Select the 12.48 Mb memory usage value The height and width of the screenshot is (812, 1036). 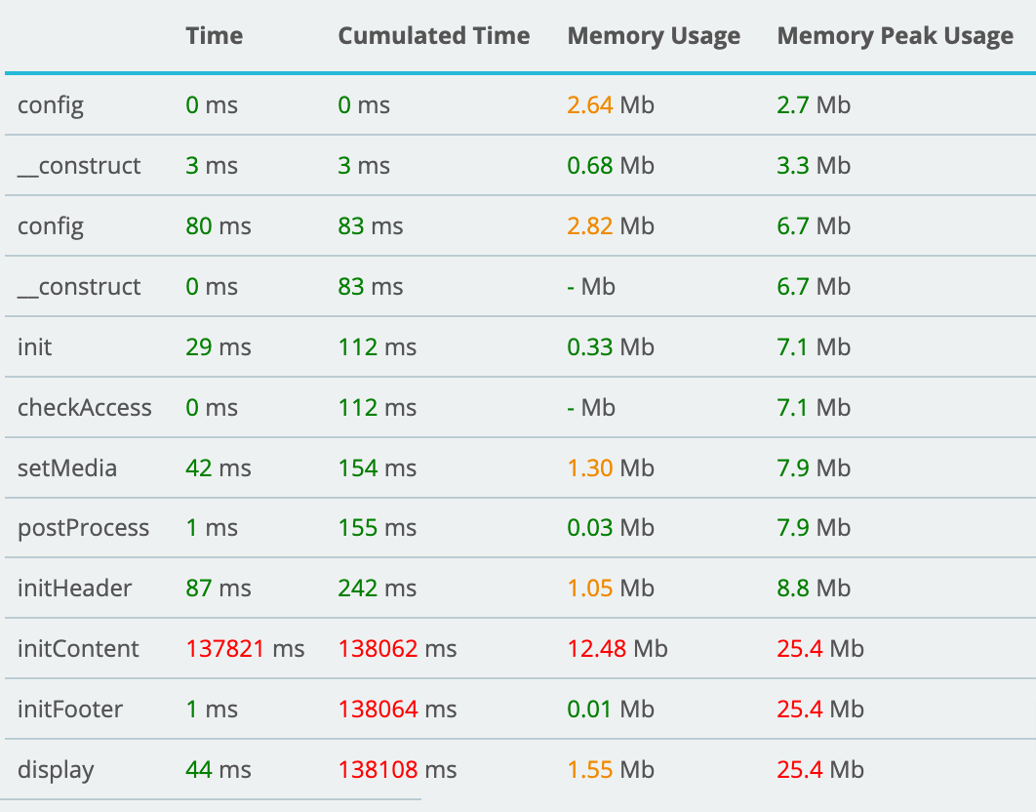point(617,649)
